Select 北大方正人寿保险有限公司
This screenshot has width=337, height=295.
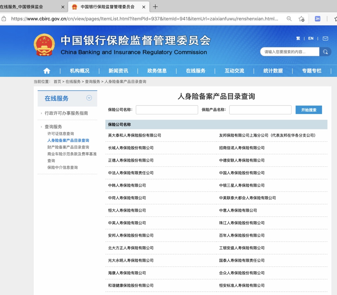[131, 248]
